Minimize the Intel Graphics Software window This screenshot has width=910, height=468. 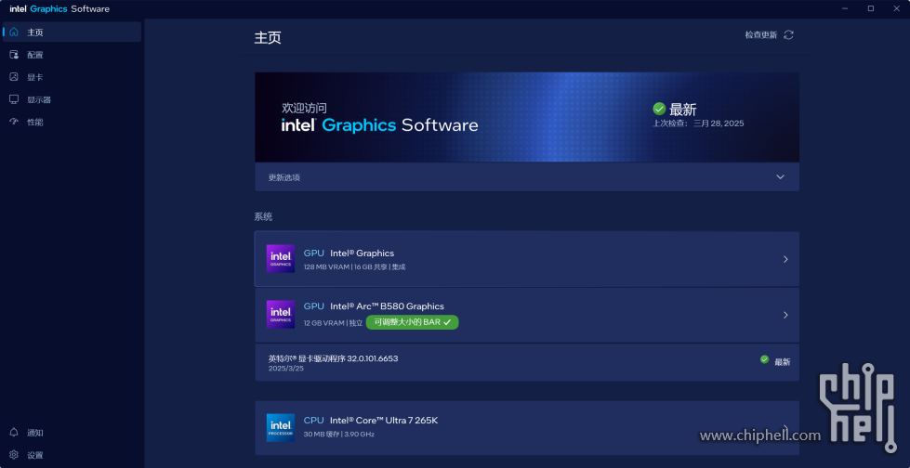click(x=843, y=8)
